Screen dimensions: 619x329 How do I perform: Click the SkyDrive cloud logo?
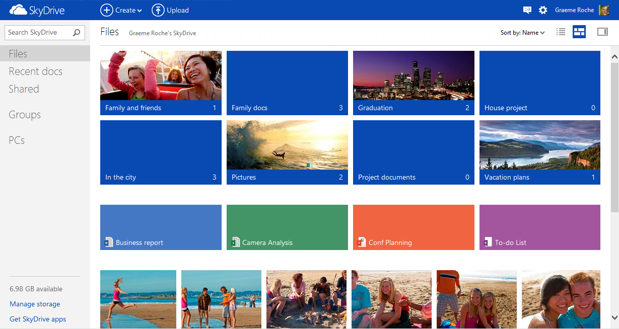tap(18, 10)
